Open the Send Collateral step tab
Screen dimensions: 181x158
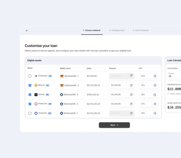[x=141, y=30]
